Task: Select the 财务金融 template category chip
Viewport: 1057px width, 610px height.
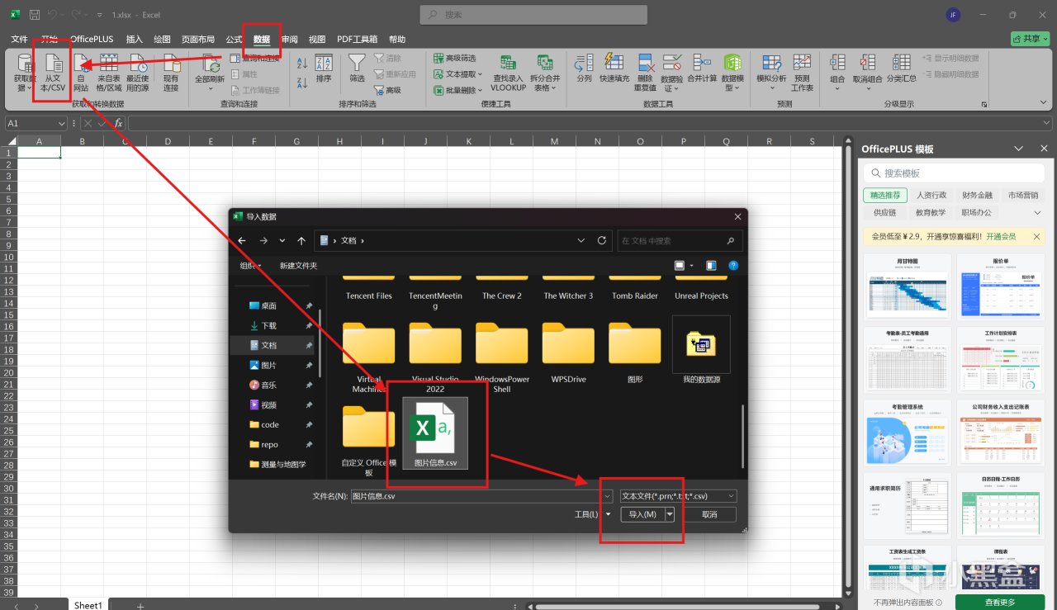Action: pyautogui.click(x=977, y=196)
